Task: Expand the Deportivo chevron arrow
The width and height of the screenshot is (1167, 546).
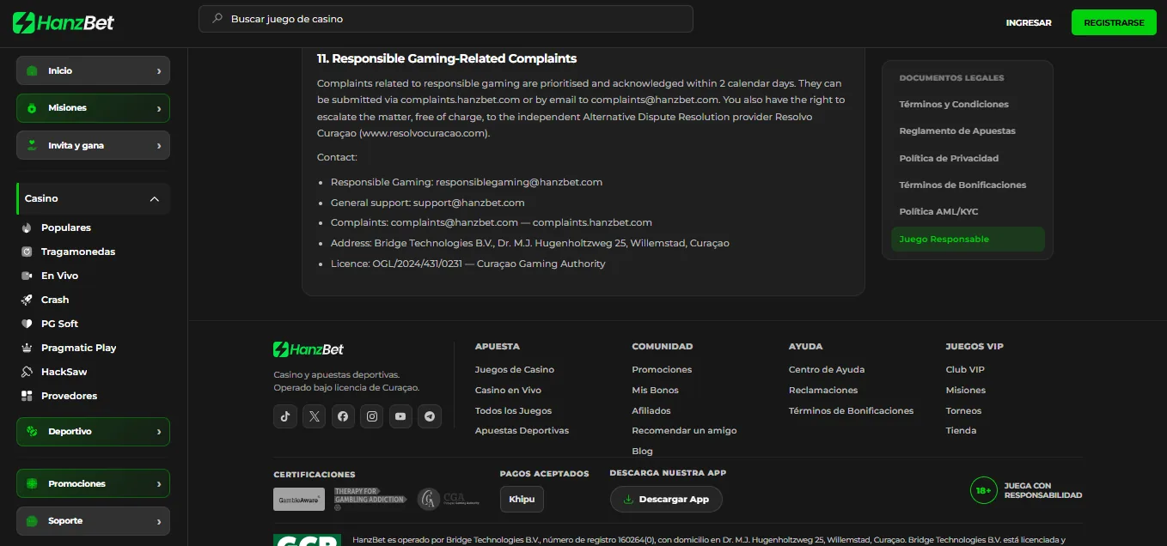Action: (159, 432)
